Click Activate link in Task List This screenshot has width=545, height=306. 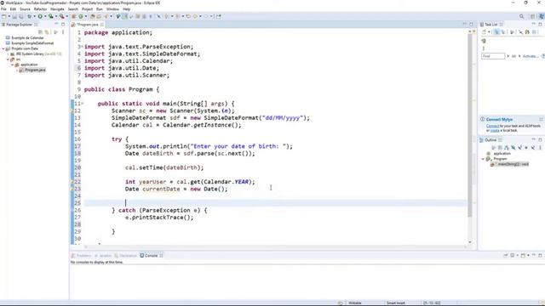point(531,56)
